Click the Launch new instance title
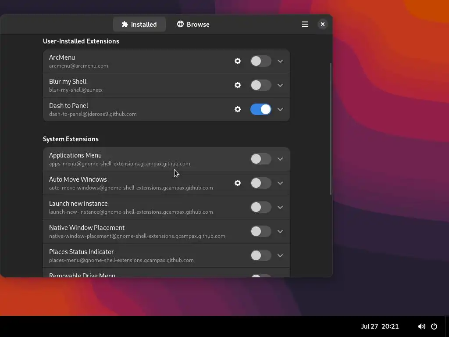The image size is (449, 337). click(78, 204)
